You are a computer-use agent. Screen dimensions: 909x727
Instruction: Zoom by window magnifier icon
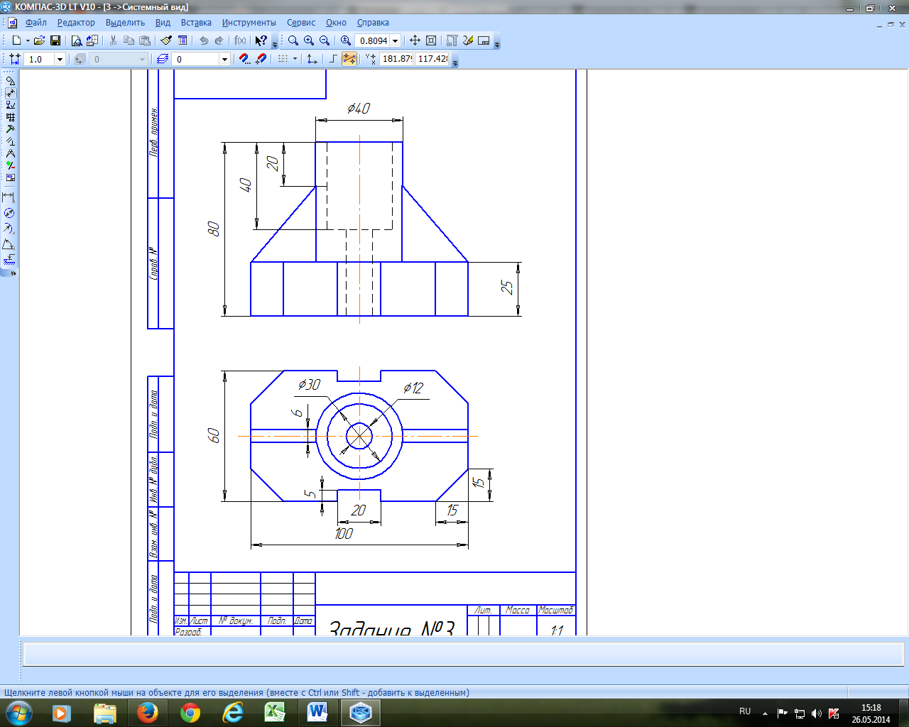coord(293,40)
